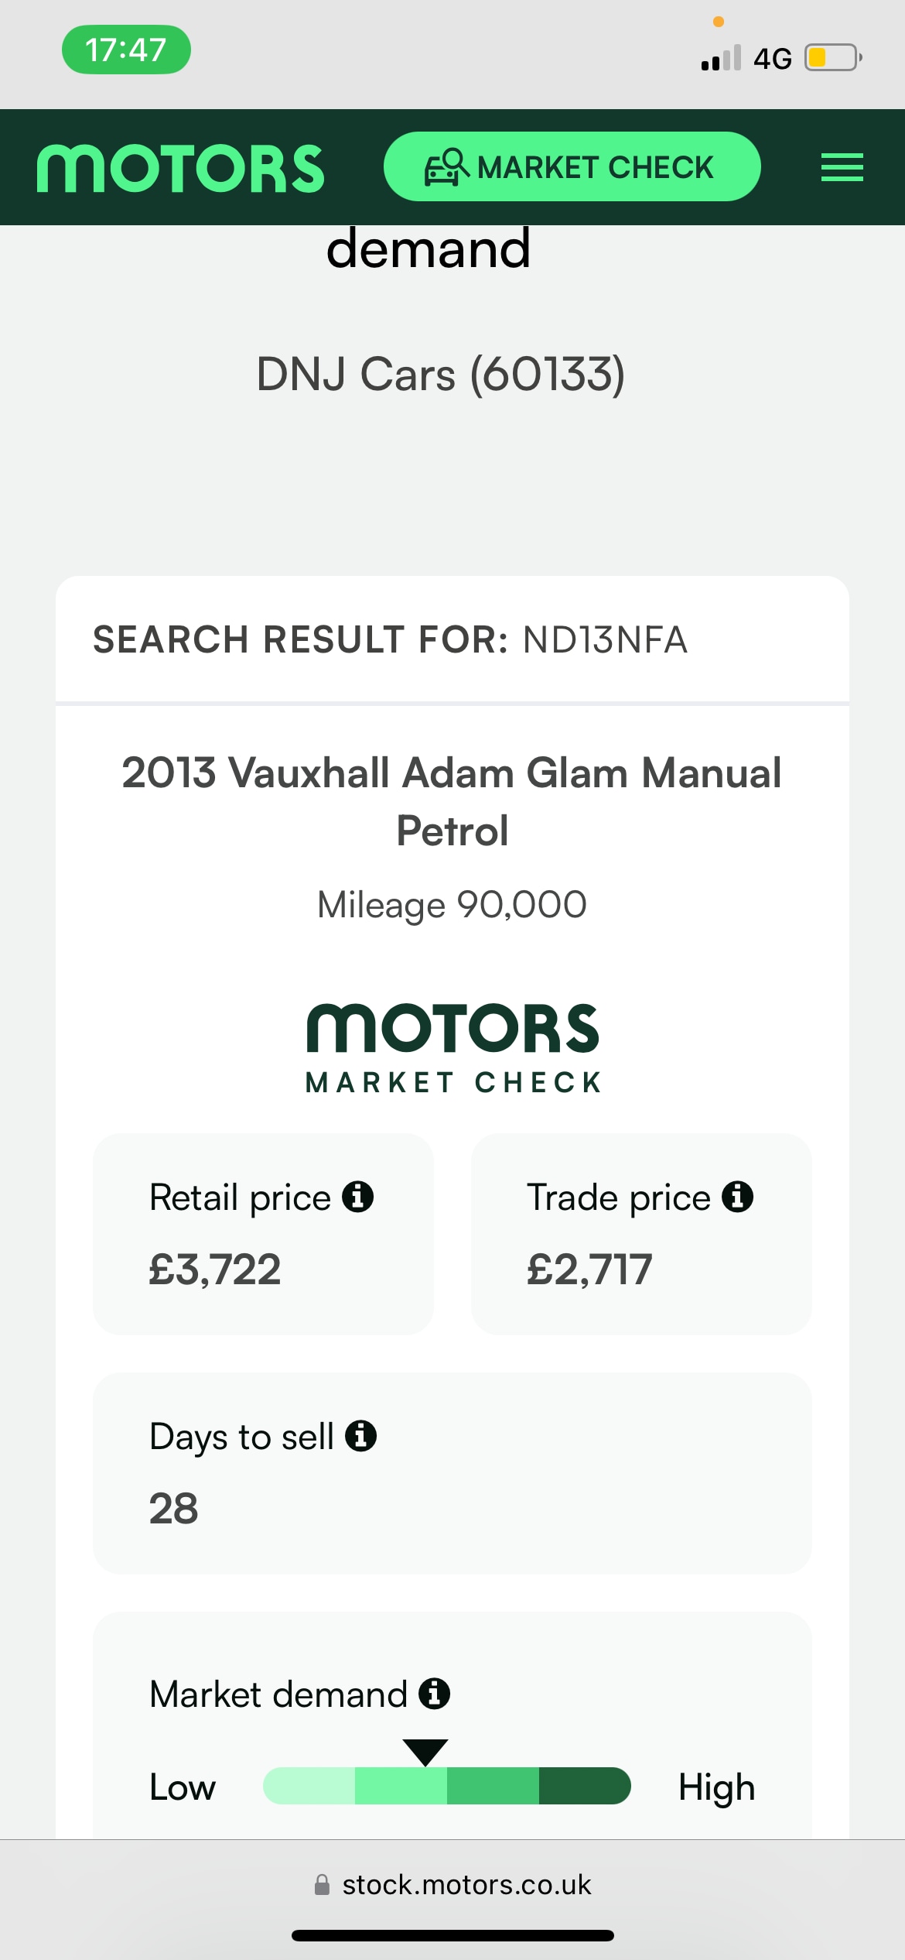This screenshot has height=1960, width=905.
Task: Tap the registration ND13NFA text
Action: (605, 640)
